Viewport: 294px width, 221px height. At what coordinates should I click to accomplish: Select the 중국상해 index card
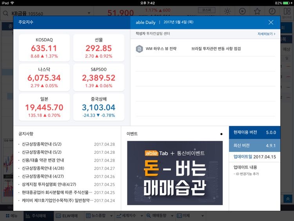point(99,107)
